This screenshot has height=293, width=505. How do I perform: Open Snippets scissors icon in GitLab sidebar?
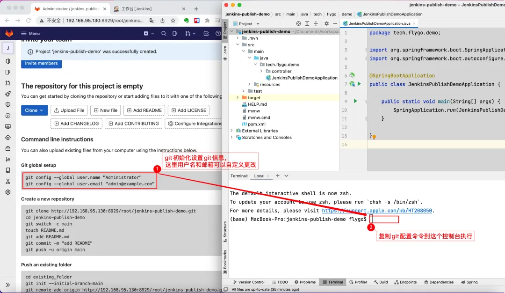pos(8,181)
